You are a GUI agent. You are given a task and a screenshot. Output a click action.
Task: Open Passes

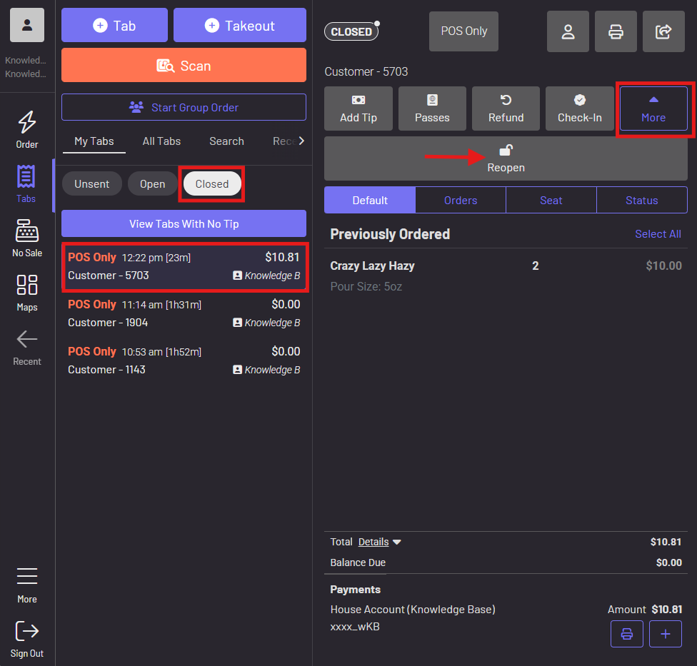pyautogui.click(x=432, y=109)
